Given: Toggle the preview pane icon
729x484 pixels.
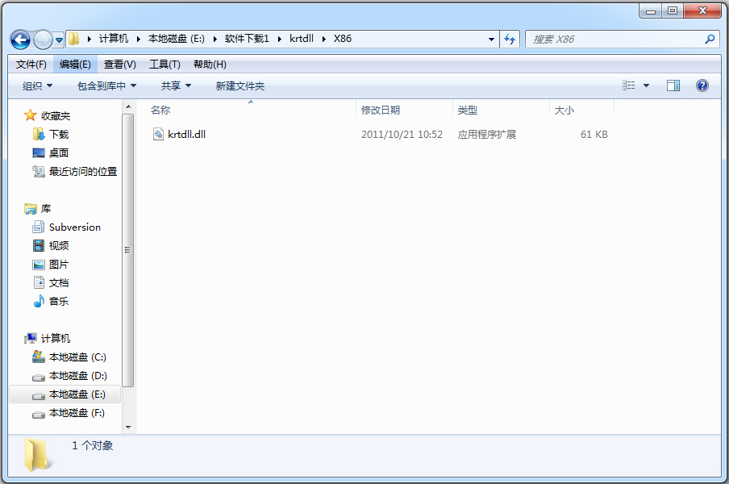Looking at the screenshot, I should [x=673, y=86].
